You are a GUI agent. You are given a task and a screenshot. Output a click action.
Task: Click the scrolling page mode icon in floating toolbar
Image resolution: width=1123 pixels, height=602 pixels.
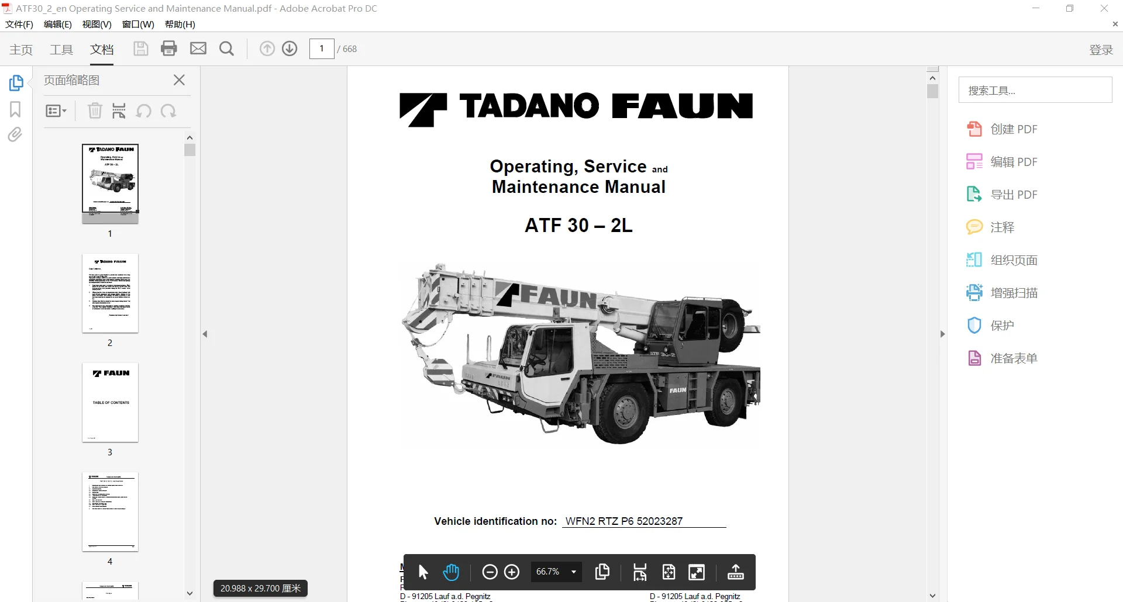pos(640,572)
